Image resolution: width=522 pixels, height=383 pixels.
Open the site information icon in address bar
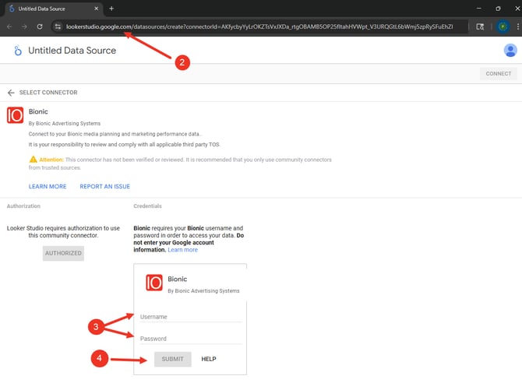pyautogui.click(x=58, y=26)
